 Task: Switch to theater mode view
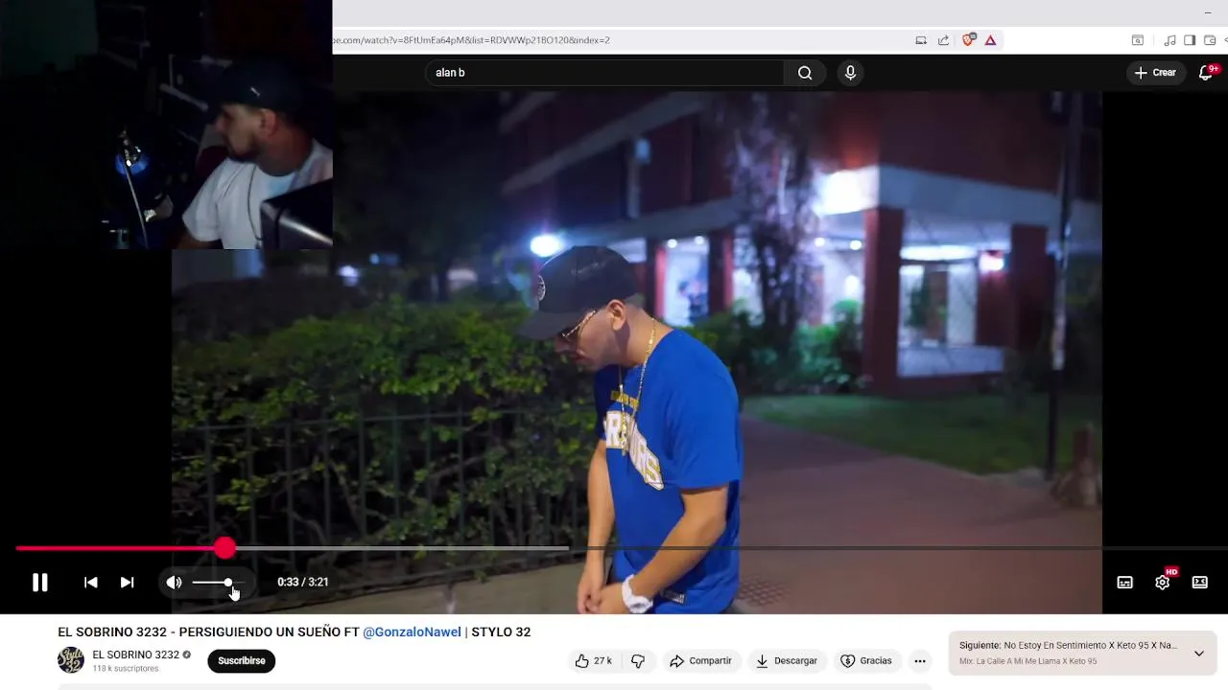tap(1199, 582)
